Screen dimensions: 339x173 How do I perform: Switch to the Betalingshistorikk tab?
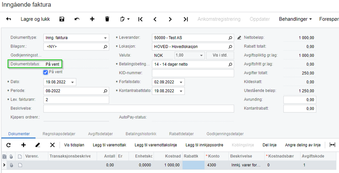(x=141, y=134)
